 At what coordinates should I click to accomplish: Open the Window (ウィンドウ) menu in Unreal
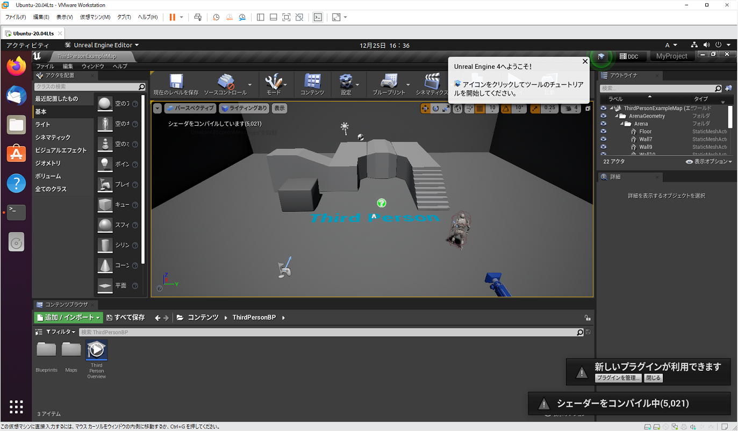tap(92, 66)
